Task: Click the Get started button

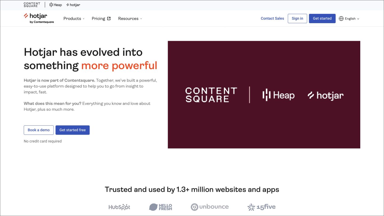Action: coord(322,18)
